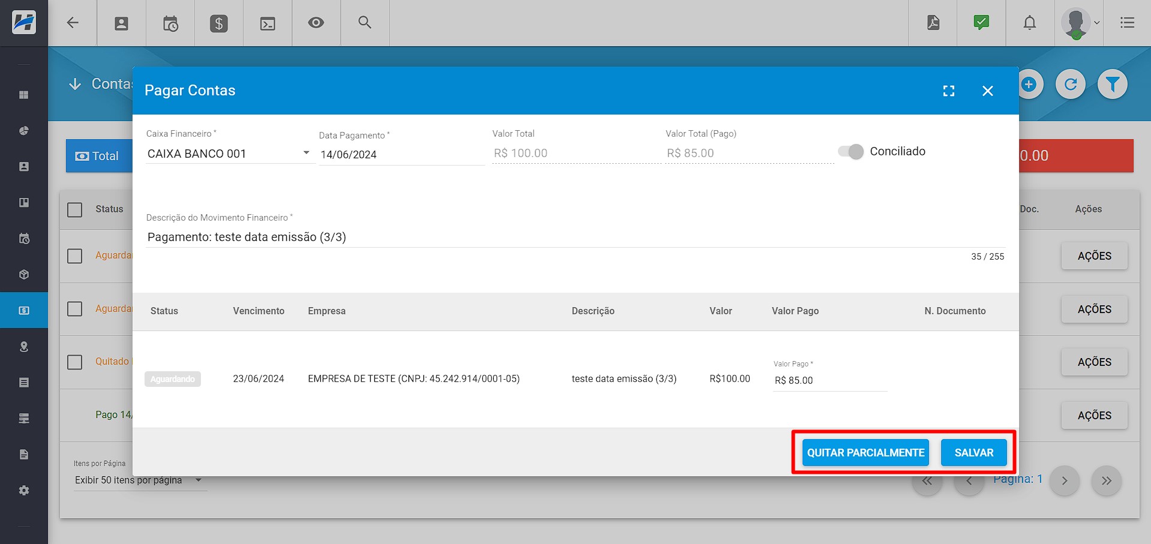Open the list menu icon at top right

(1127, 23)
